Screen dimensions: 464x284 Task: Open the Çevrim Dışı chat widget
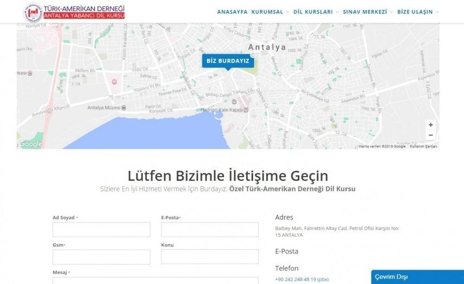pyautogui.click(x=418, y=277)
